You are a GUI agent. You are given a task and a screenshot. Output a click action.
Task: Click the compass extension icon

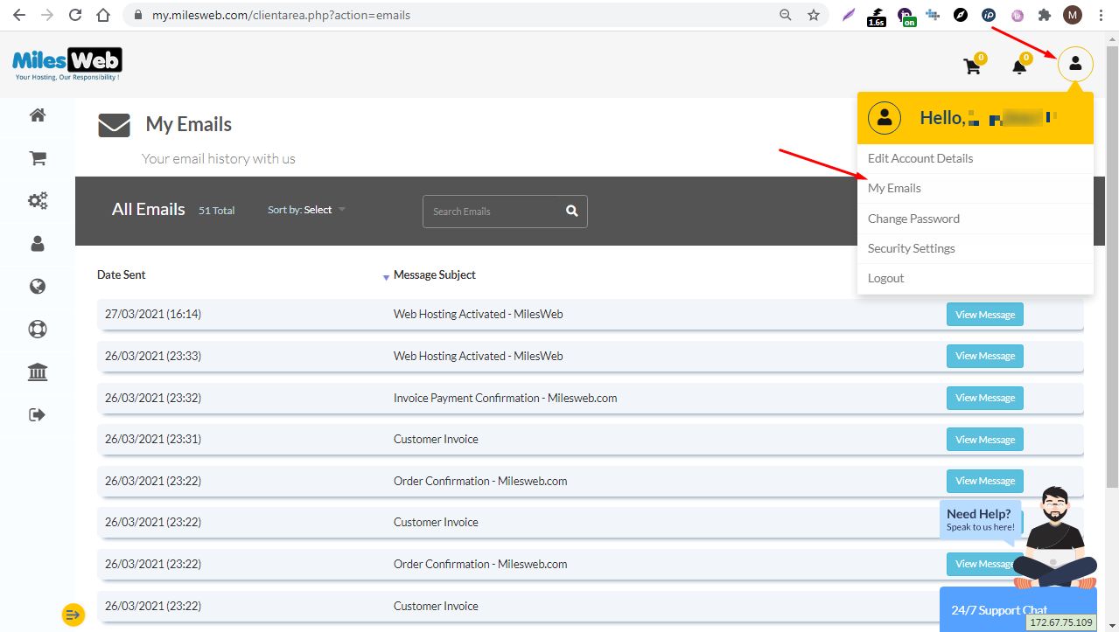(x=961, y=15)
